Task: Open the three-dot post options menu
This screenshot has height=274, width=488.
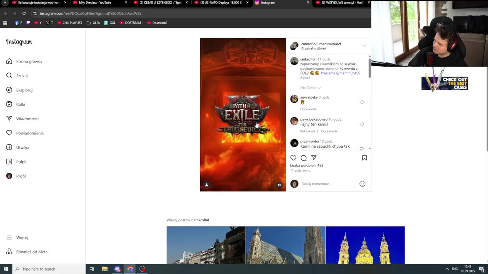Action: 364,46
